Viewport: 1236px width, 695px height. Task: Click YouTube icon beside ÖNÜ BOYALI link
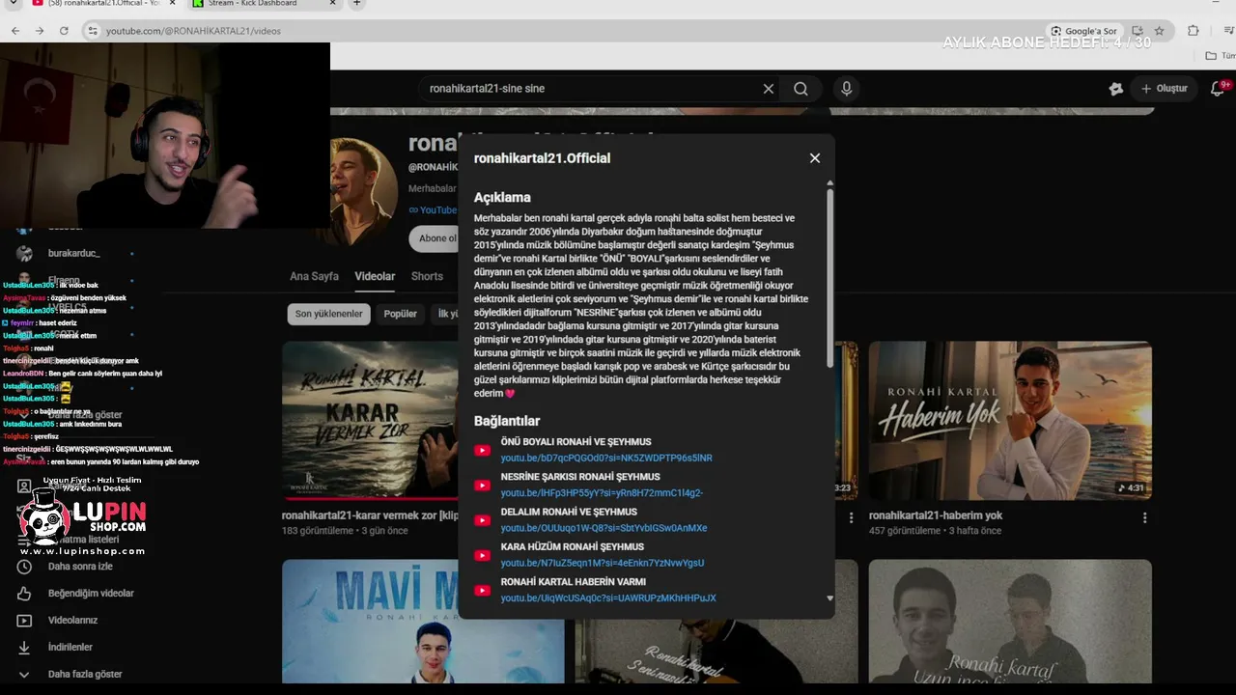coord(483,450)
